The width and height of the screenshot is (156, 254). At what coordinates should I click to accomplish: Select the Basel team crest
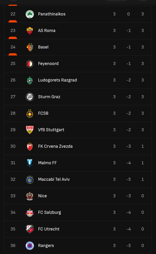[30, 47]
